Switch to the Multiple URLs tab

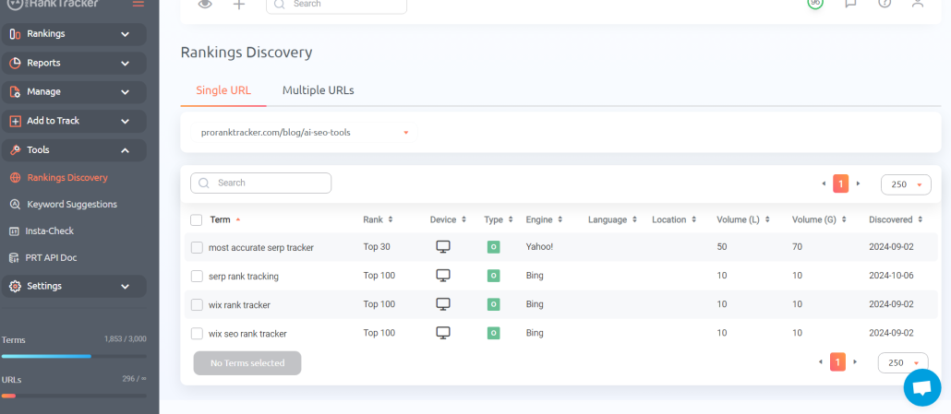pyautogui.click(x=318, y=90)
